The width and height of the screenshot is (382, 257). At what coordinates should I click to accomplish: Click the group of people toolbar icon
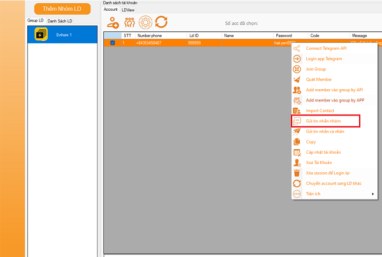click(x=129, y=22)
